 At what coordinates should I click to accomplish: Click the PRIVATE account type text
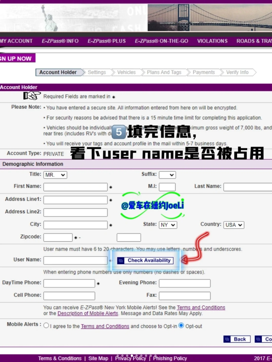(54, 154)
